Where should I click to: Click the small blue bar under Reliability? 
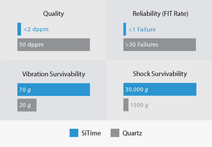tap(125, 29)
